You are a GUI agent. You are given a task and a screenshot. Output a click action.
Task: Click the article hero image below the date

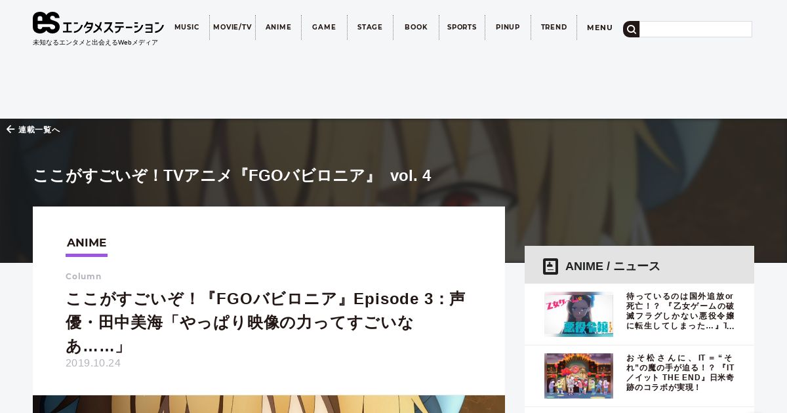click(269, 404)
